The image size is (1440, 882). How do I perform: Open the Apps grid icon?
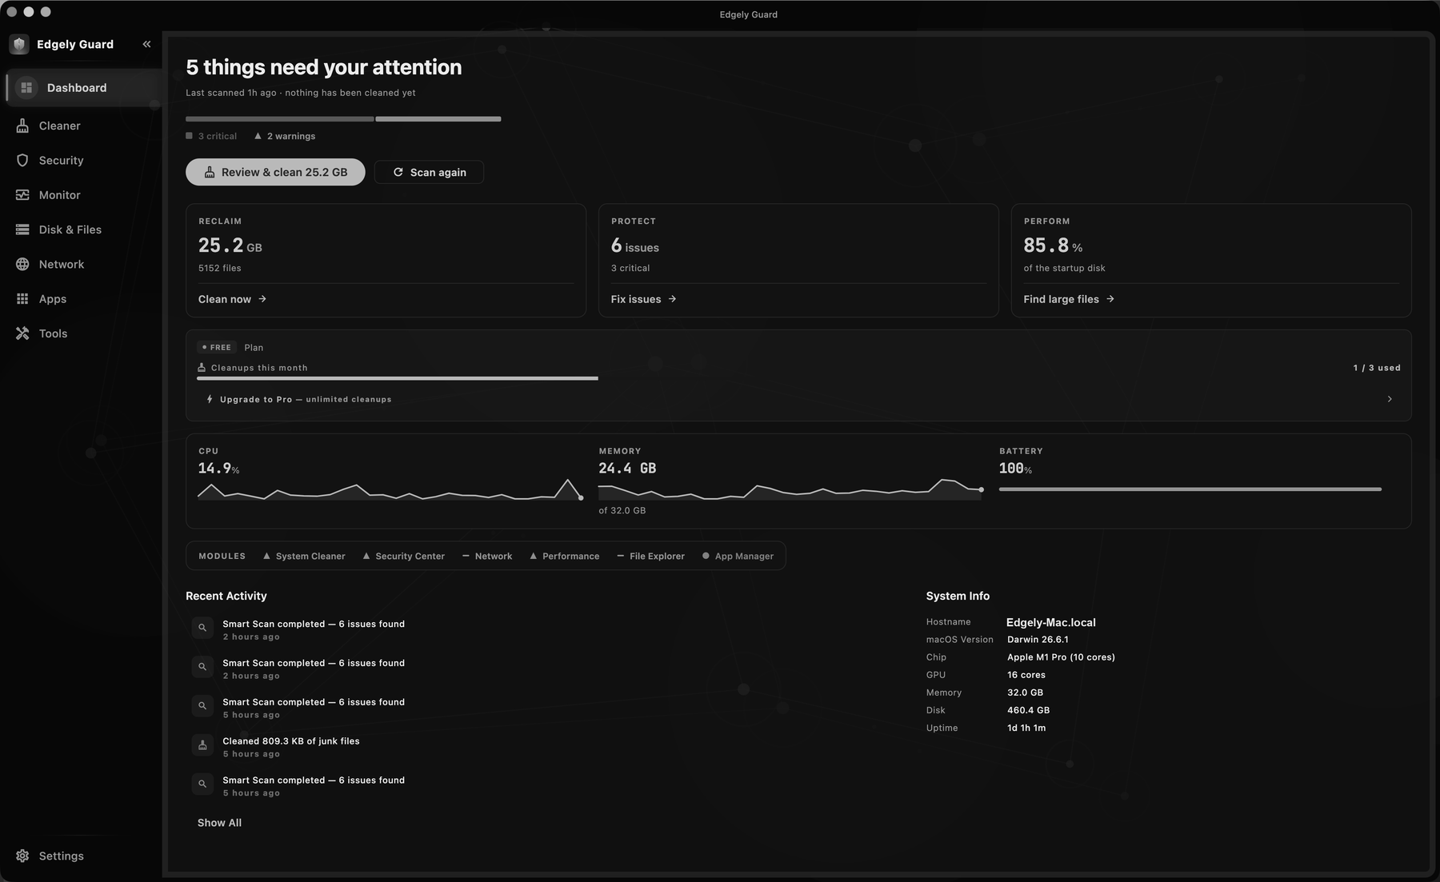[x=22, y=299]
